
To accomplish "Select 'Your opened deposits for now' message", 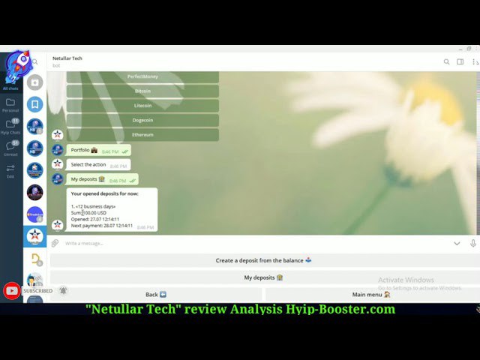I will pyautogui.click(x=112, y=210).
